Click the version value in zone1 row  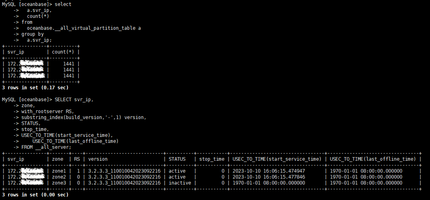point(124,171)
